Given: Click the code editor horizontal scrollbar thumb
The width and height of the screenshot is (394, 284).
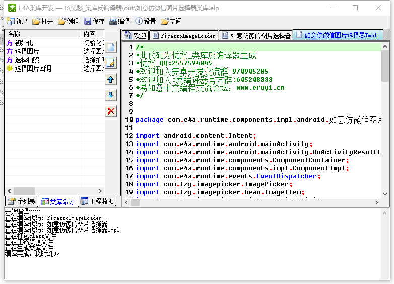Looking at the screenshot, I should (135, 202).
